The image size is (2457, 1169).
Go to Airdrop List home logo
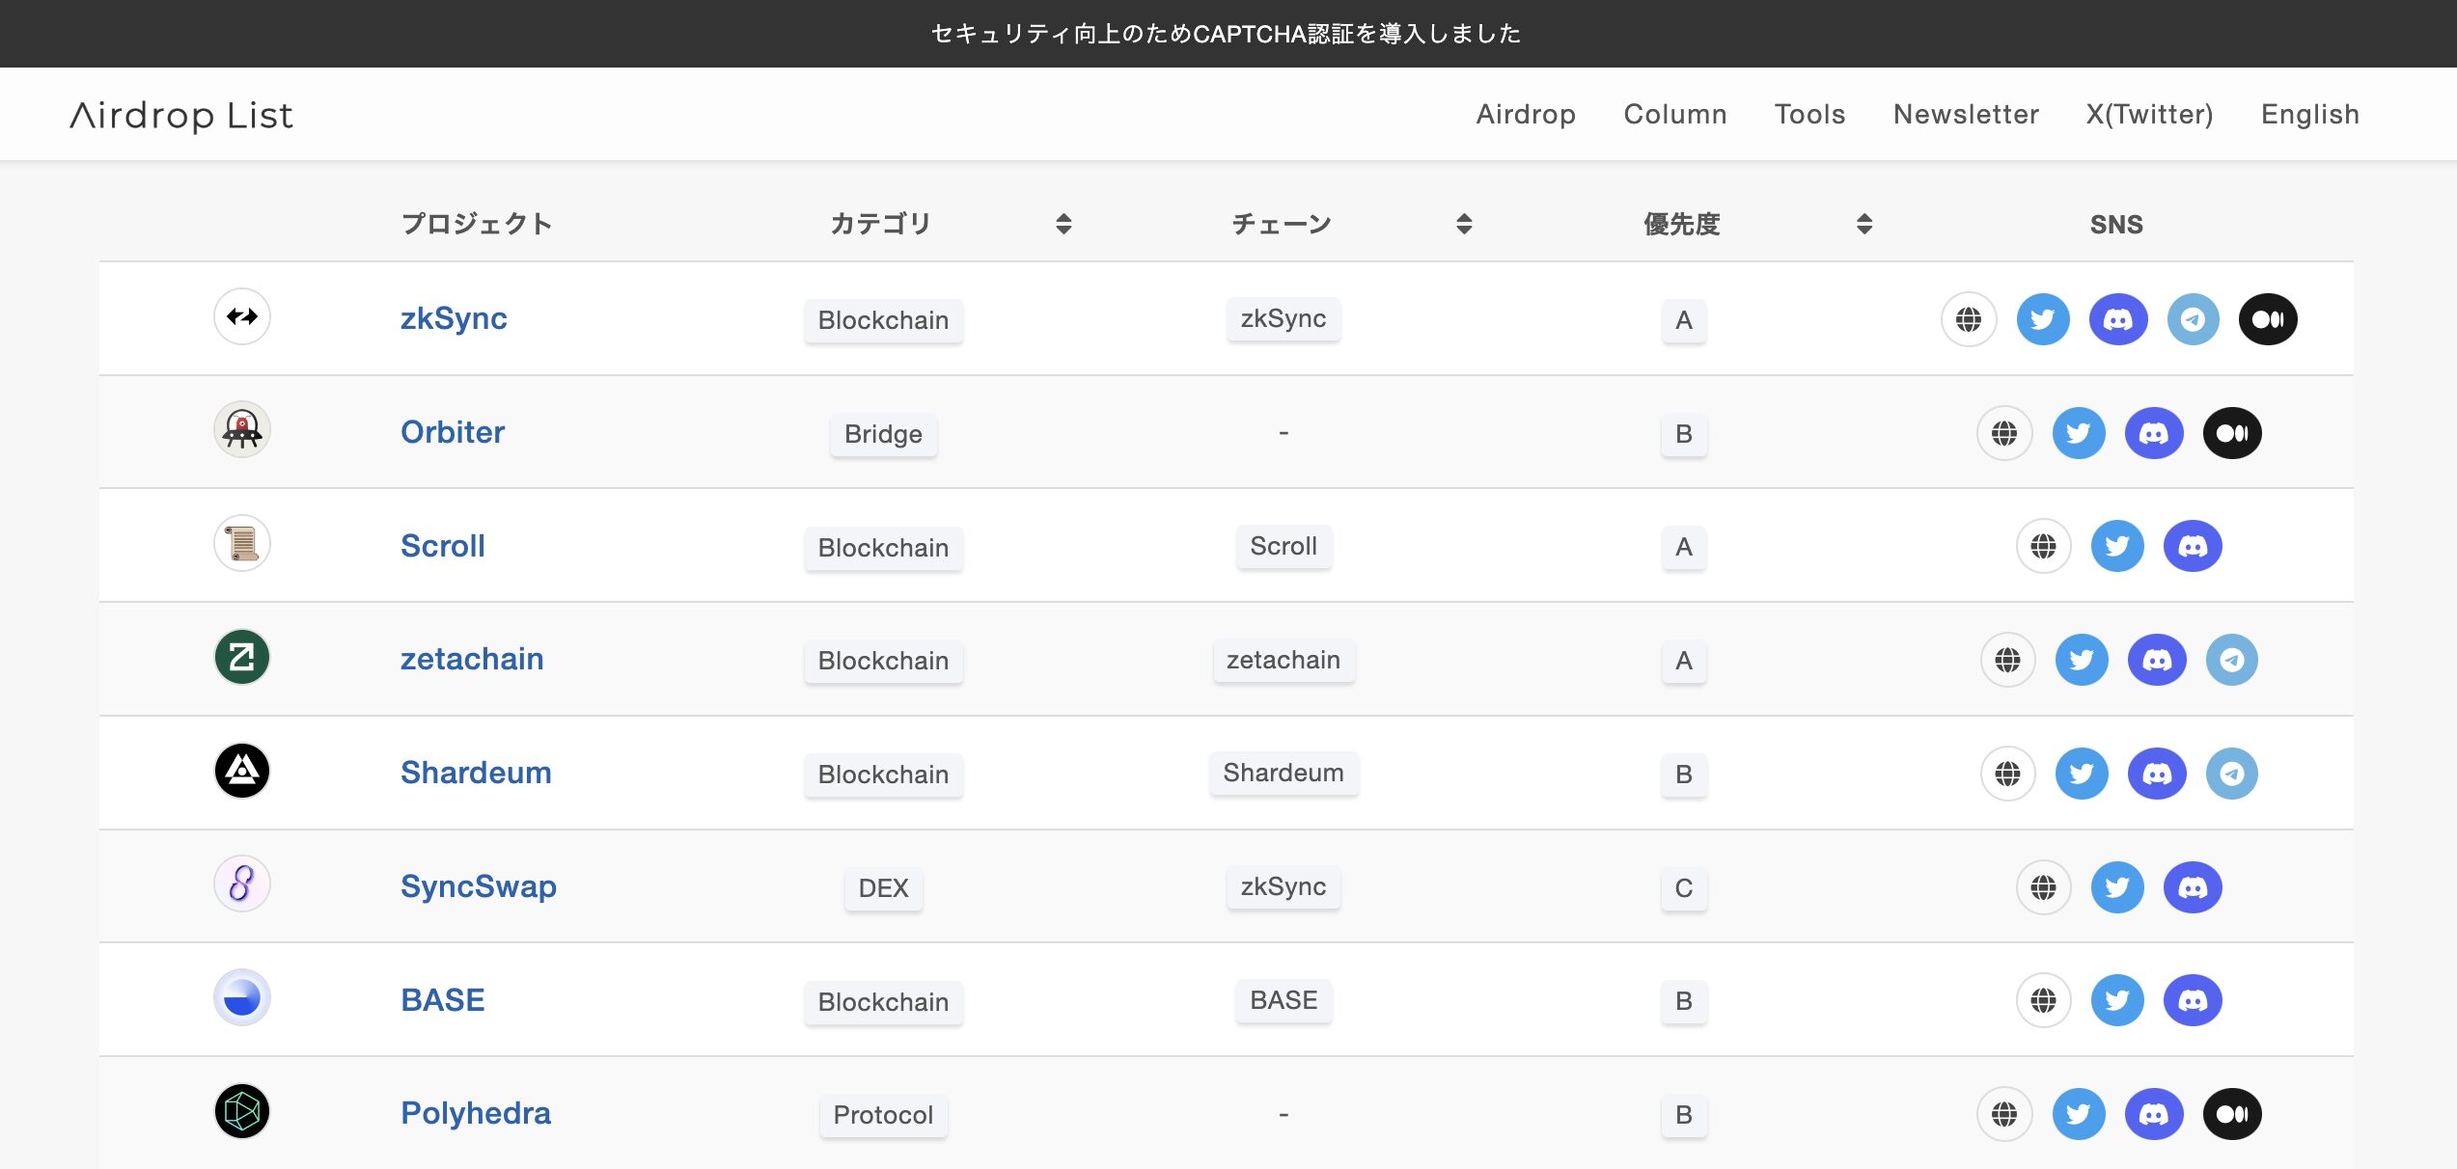click(x=181, y=115)
